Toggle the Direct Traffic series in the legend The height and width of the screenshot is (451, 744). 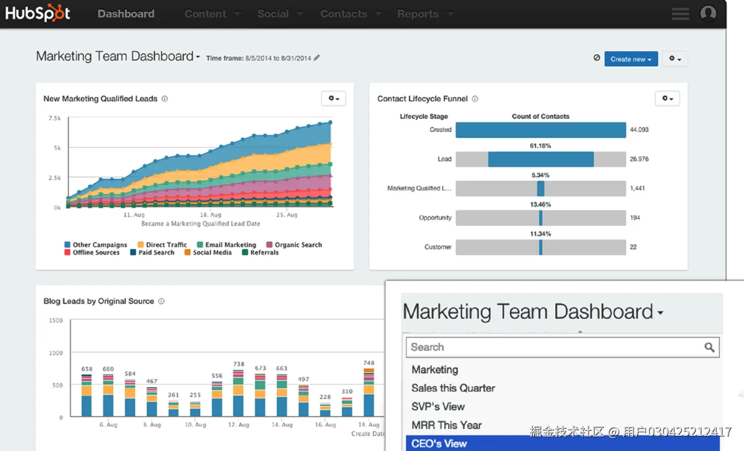162,245
